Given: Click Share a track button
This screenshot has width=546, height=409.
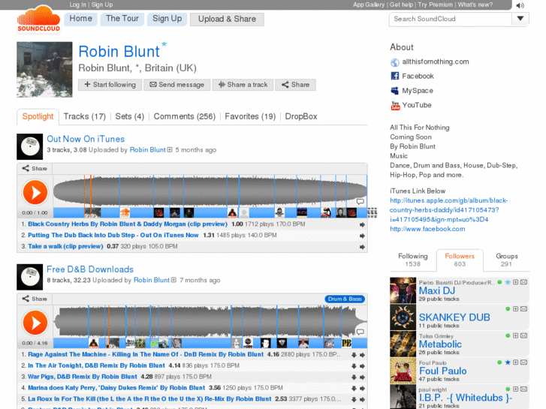Looking at the screenshot, I should (x=243, y=85).
